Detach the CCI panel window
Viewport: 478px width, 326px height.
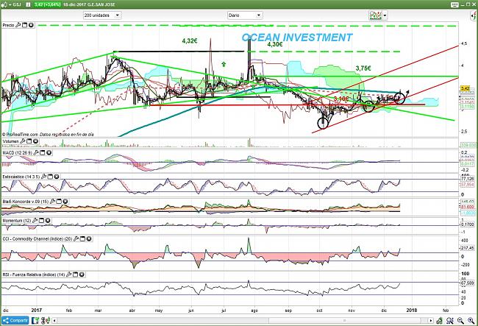[82, 238]
